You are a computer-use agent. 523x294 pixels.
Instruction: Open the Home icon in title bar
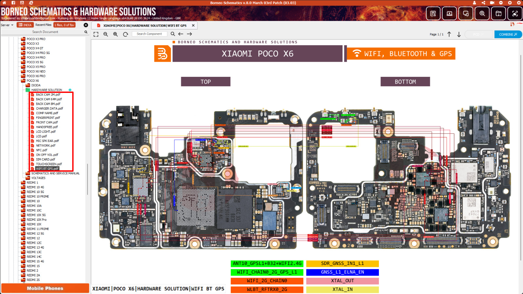tap(5, 3)
